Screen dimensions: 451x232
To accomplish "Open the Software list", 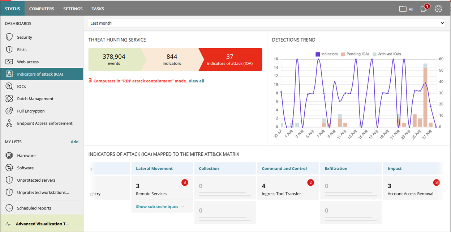I will click(x=26, y=168).
